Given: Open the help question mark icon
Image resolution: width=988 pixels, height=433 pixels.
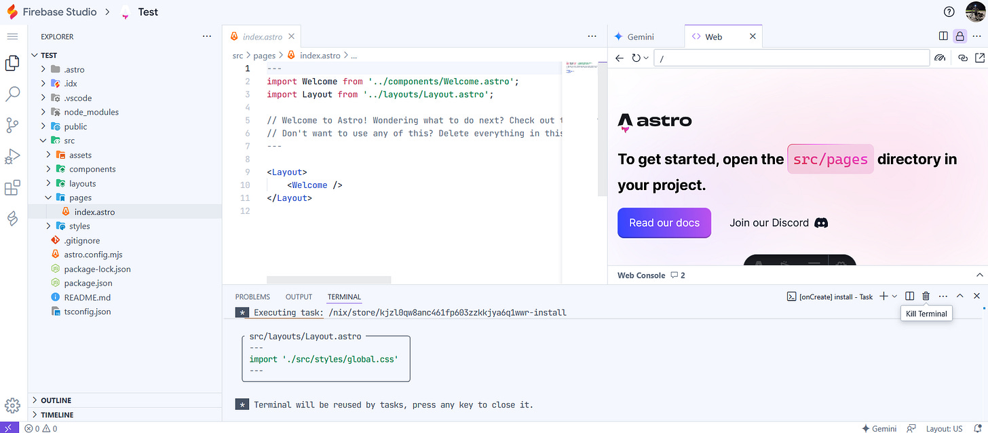Looking at the screenshot, I should pos(949,12).
